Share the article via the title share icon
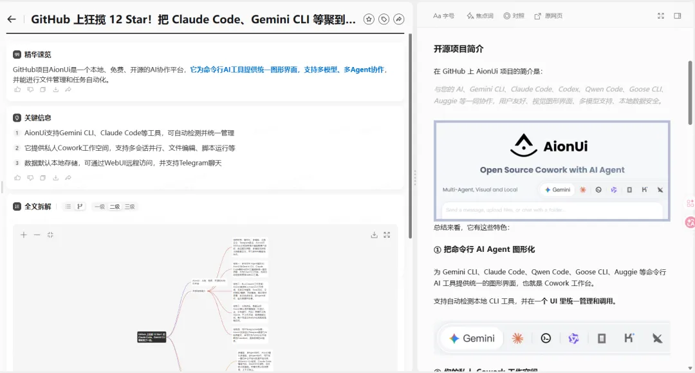This screenshot has height=373, width=695. tap(399, 19)
